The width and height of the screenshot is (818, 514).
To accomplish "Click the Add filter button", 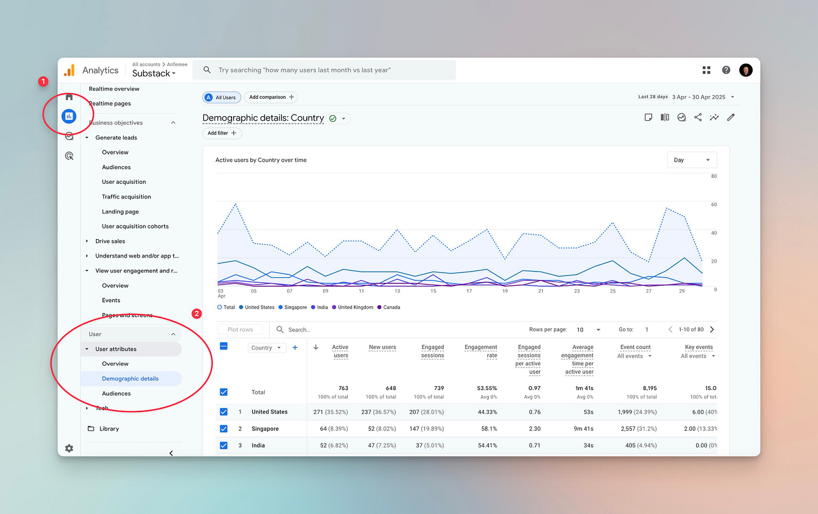I will 222,133.
